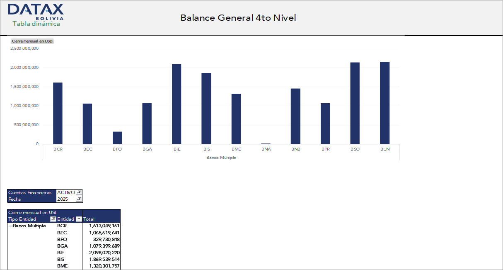
Task: Select the Total column header
Action: click(89, 219)
